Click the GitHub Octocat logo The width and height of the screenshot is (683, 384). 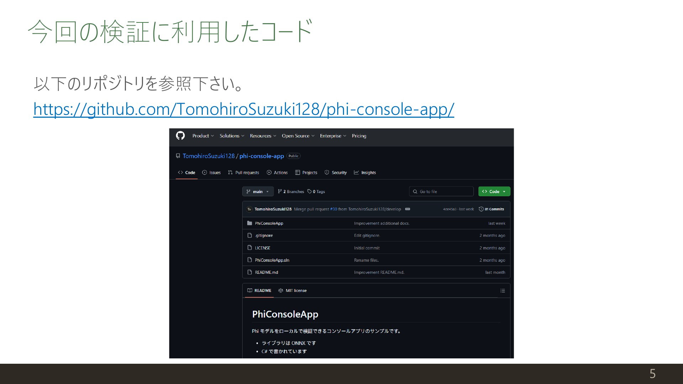(180, 135)
